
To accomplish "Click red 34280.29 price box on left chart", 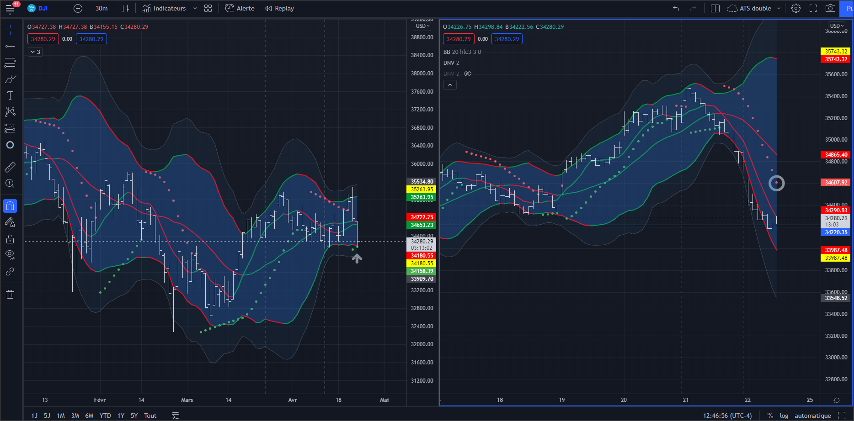I will (x=43, y=39).
